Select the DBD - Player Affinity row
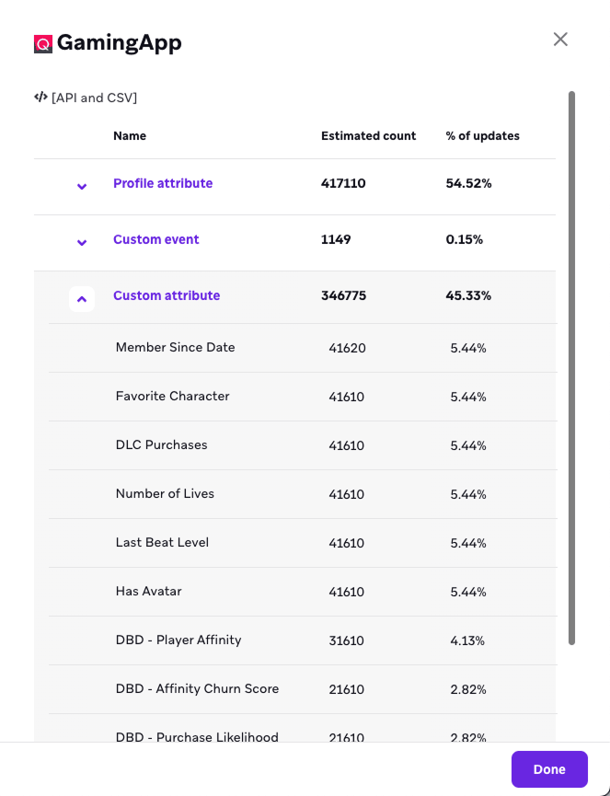Screen dimensions: 610x796 pyautogui.click(x=303, y=640)
